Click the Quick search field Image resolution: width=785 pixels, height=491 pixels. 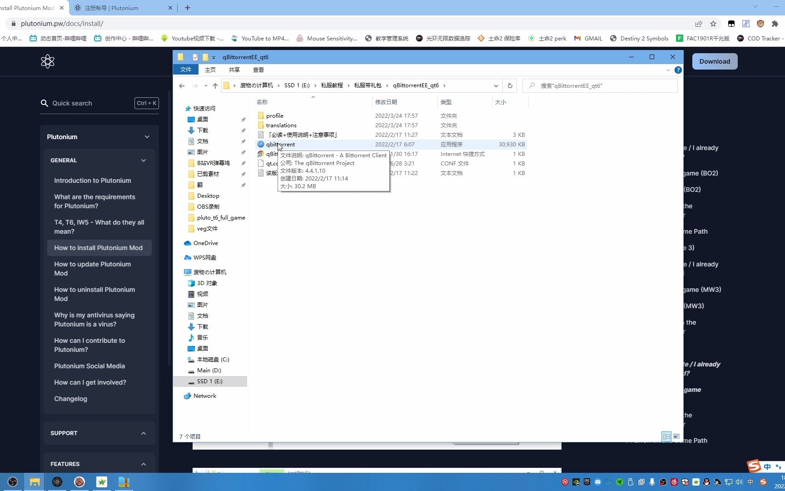pyautogui.click(x=99, y=103)
